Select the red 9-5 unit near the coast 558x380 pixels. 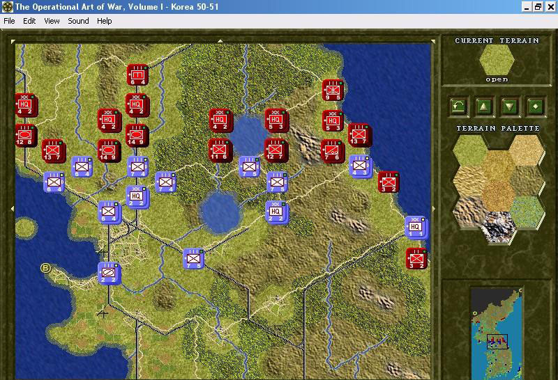[x=333, y=90]
